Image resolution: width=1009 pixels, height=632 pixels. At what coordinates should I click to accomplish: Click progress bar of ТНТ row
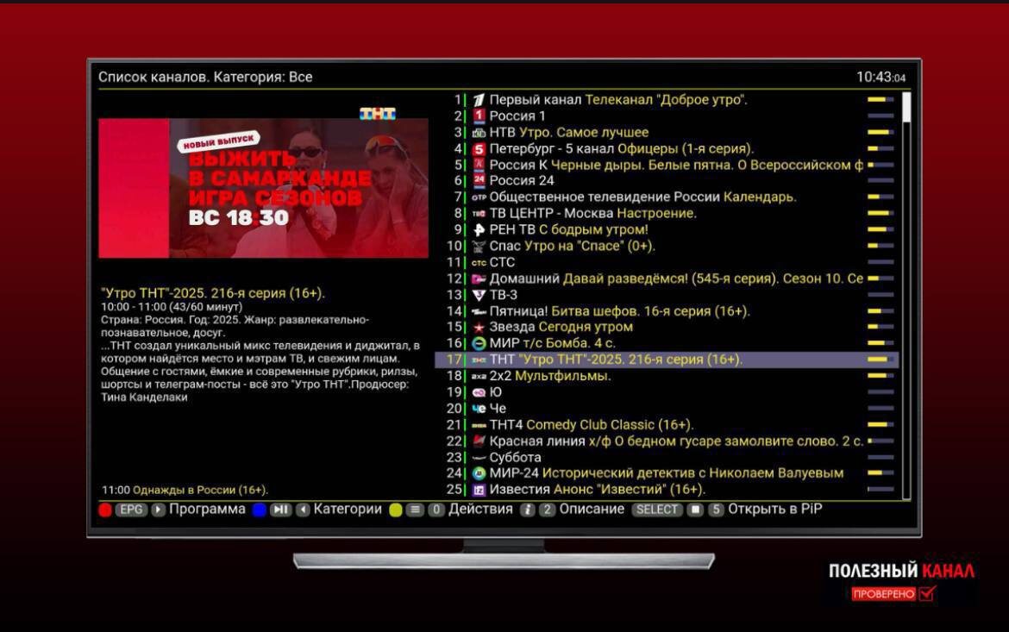coord(881,360)
